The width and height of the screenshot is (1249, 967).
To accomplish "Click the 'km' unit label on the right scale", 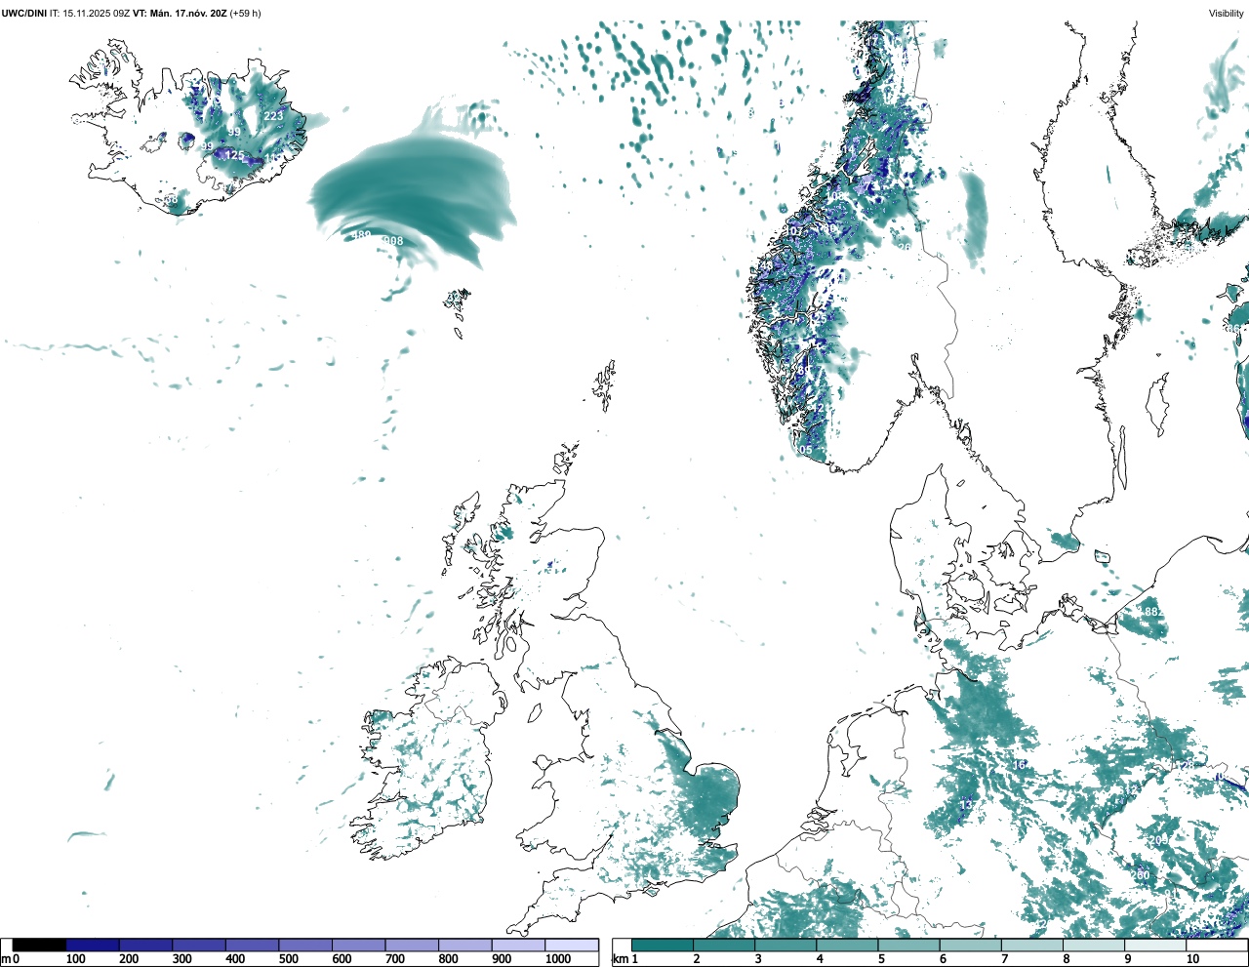I will tap(619, 959).
